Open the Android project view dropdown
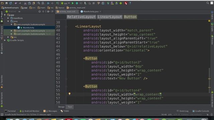Image resolution: width=214 pixels, height=120 pixels. 13,12
